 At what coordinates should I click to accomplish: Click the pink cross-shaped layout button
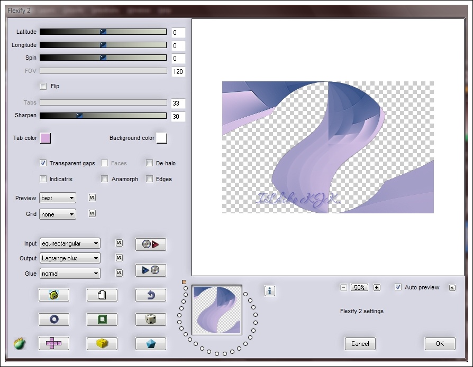53,344
